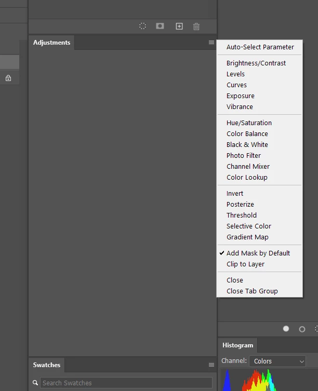Open the Channel dropdown set to Colors

coord(277,361)
